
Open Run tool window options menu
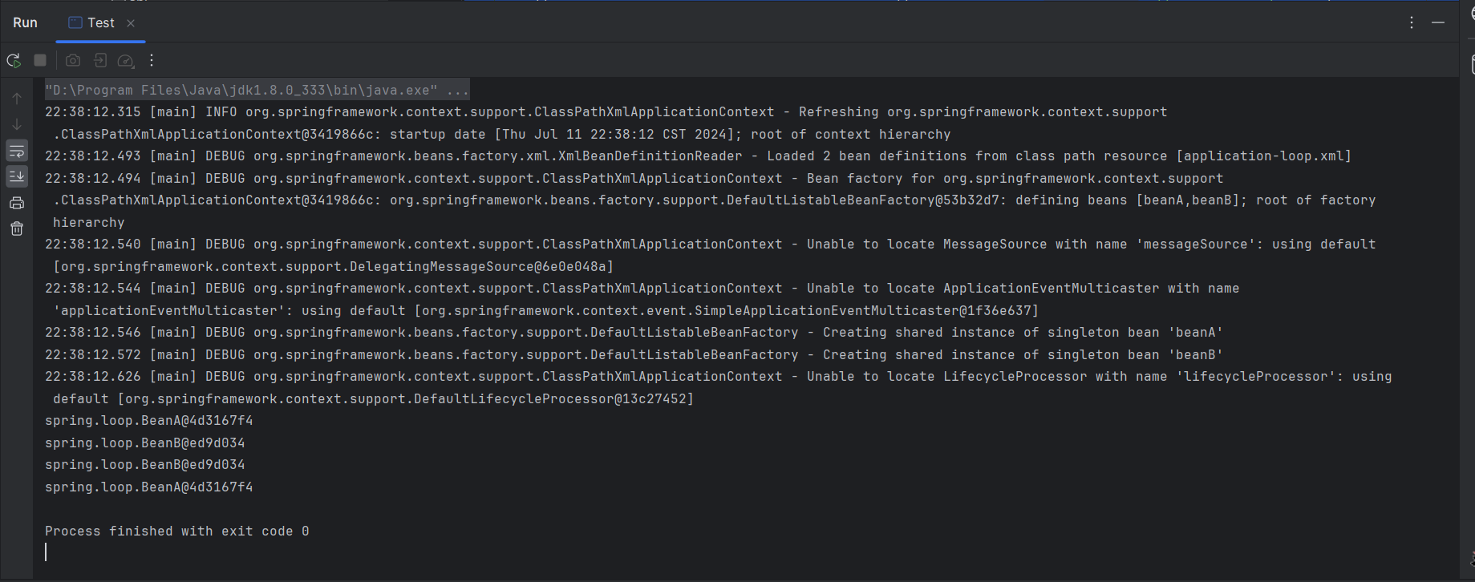1412,22
